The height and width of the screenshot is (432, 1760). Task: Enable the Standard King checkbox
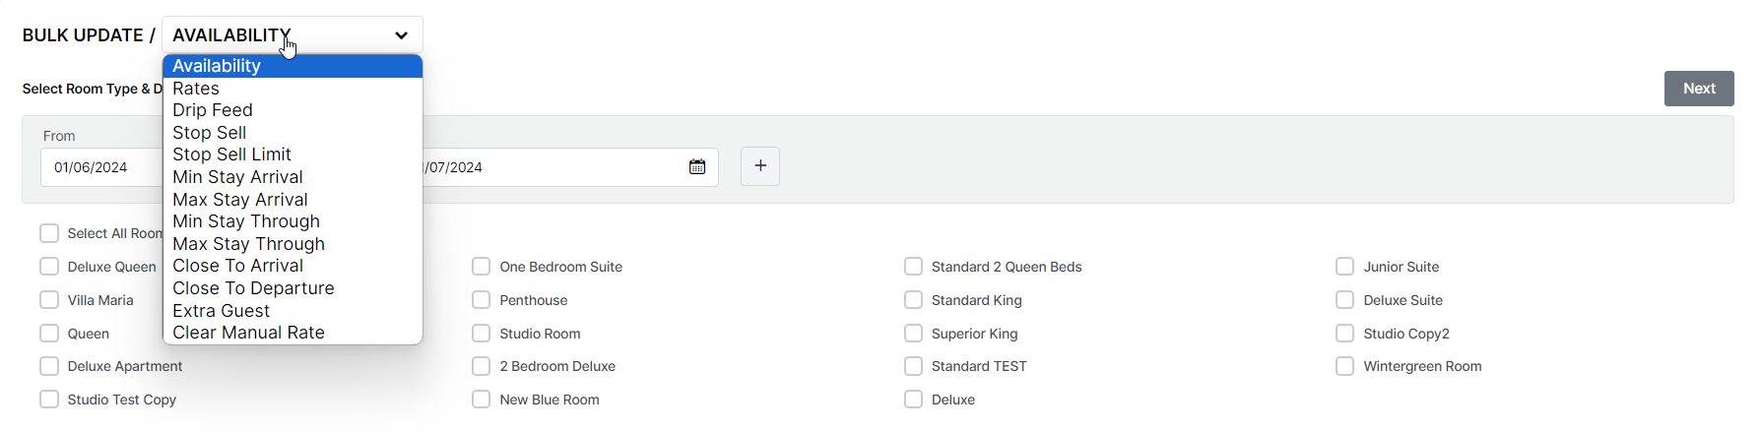tap(914, 300)
